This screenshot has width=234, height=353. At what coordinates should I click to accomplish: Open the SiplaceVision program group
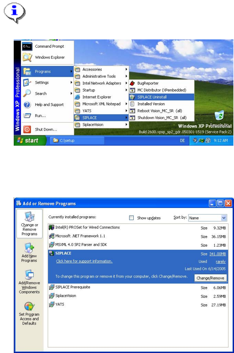pyautogui.click(x=101, y=125)
